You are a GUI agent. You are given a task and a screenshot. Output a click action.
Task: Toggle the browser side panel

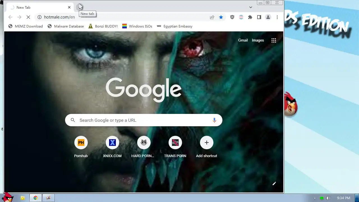pyautogui.click(x=259, y=17)
